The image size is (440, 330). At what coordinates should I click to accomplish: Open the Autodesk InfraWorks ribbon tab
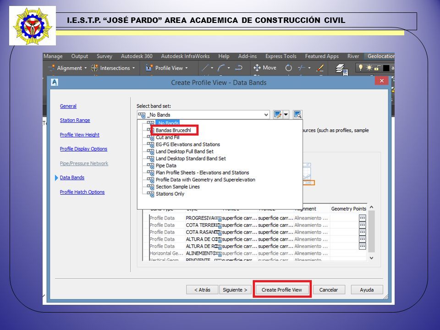coord(185,56)
